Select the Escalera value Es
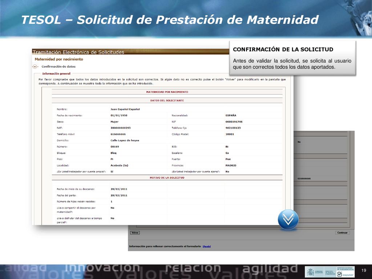This screenshot has height=279, width=372. [x=227, y=153]
